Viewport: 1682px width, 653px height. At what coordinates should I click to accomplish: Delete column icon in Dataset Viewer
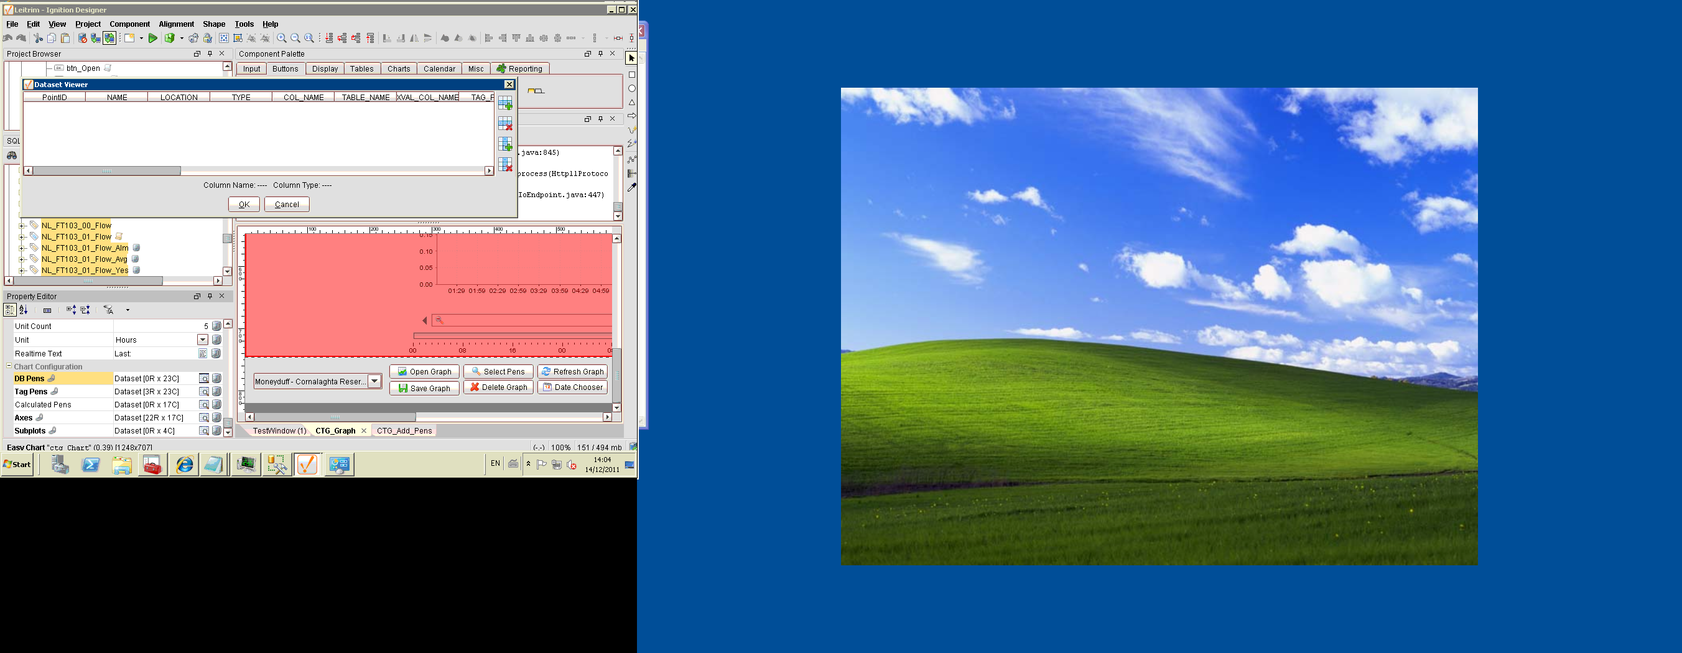[504, 165]
